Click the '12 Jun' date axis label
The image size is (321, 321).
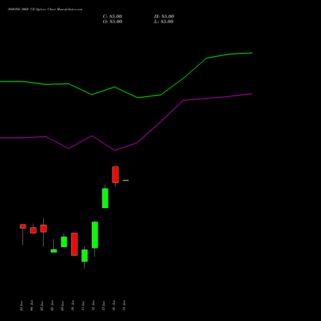tap(93, 306)
